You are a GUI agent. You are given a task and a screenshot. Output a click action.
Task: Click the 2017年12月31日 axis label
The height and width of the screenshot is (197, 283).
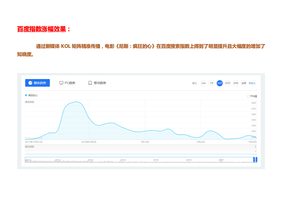34,142
